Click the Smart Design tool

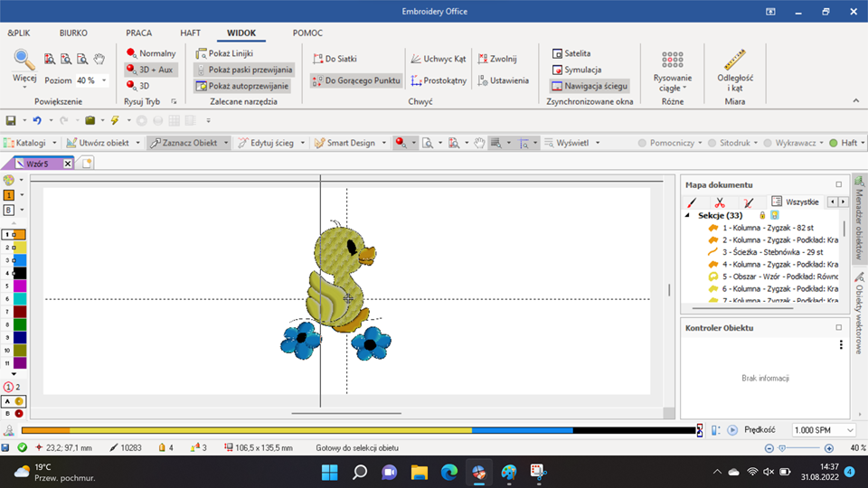(344, 143)
